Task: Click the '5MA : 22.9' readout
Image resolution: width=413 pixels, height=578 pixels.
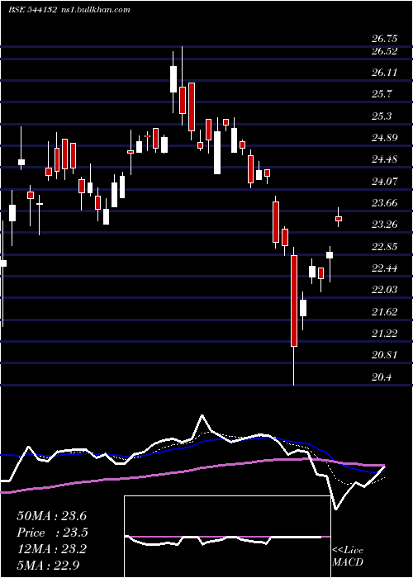Action: 48,565
